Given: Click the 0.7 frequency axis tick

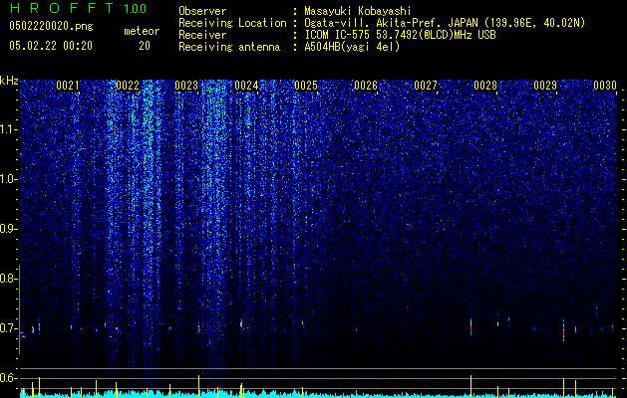Looking at the screenshot, I should pyautogui.click(x=8, y=328).
